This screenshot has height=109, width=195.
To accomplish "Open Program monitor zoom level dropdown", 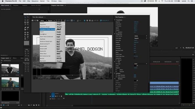I will (x=178, y=48).
